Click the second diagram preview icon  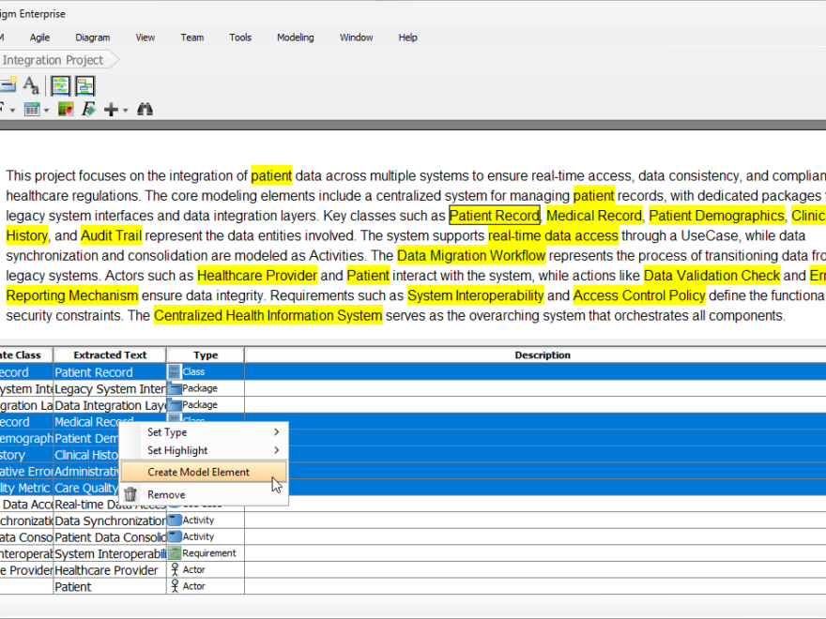[84, 85]
